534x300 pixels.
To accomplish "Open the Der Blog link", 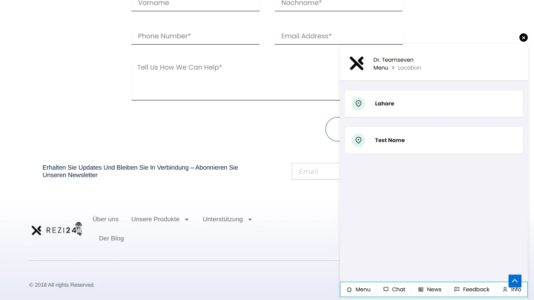I will point(111,238).
